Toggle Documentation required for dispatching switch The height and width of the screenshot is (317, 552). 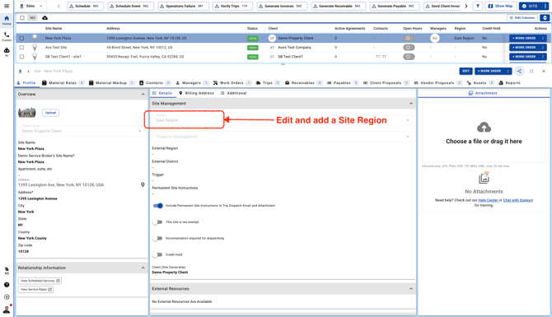(157, 238)
